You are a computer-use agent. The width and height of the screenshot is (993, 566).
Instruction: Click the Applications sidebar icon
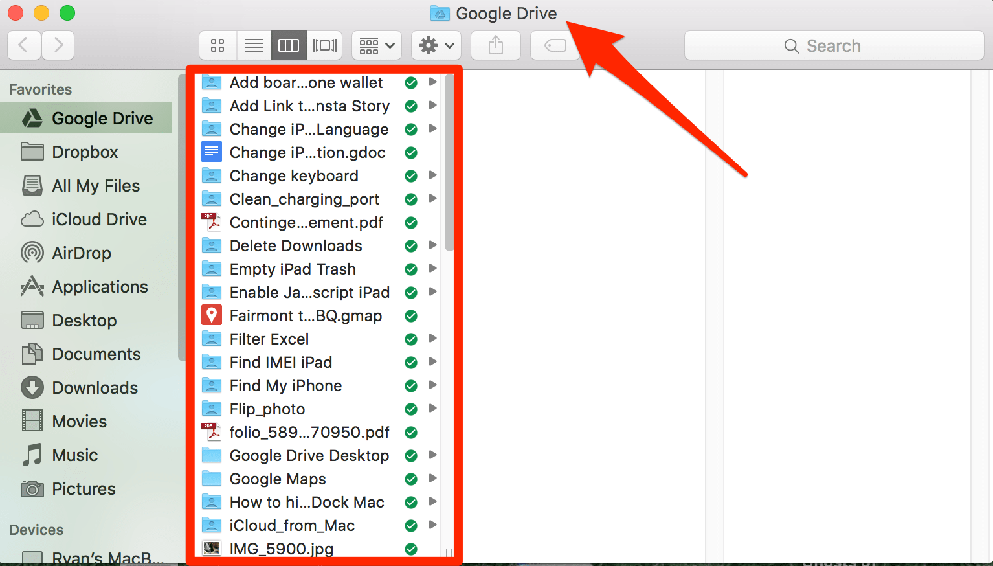point(32,286)
